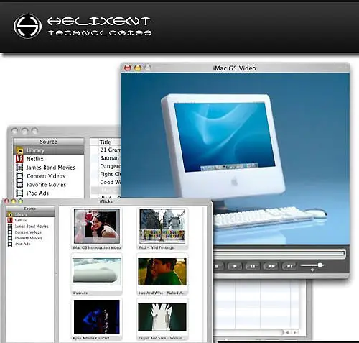This screenshot has width=359, height=343.
Task: Click the Netflix icon in the back Source list
Action: [19, 159]
